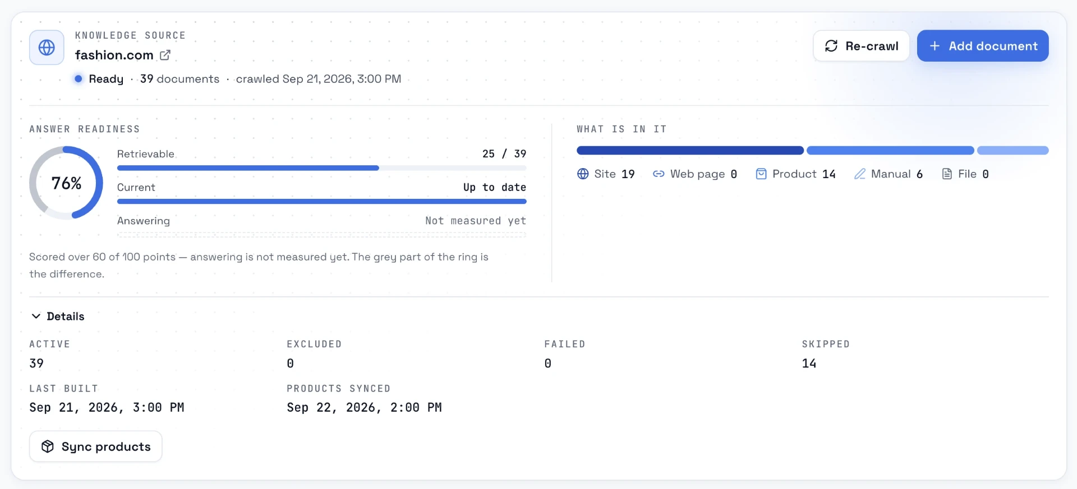
Task: Click Last Built date 'Sep 21, 2026, 3:00 PM'
Action: click(x=107, y=408)
